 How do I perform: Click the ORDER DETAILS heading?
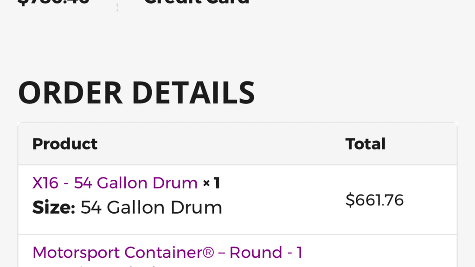136,93
